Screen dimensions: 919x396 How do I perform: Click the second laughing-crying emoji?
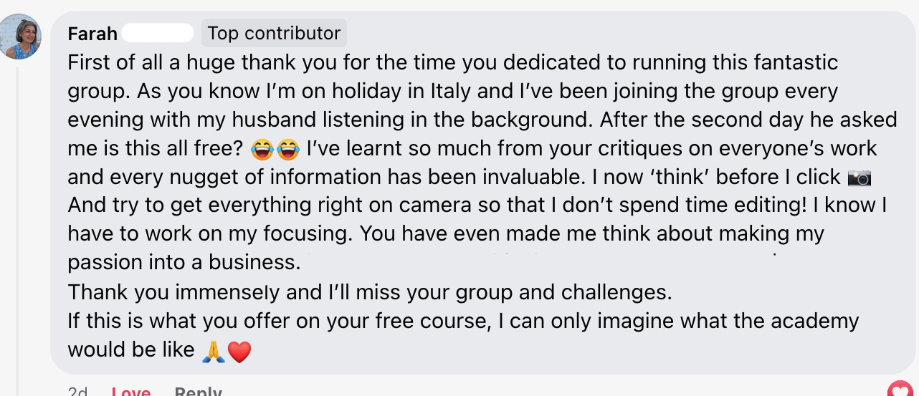click(x=287, y=149)
